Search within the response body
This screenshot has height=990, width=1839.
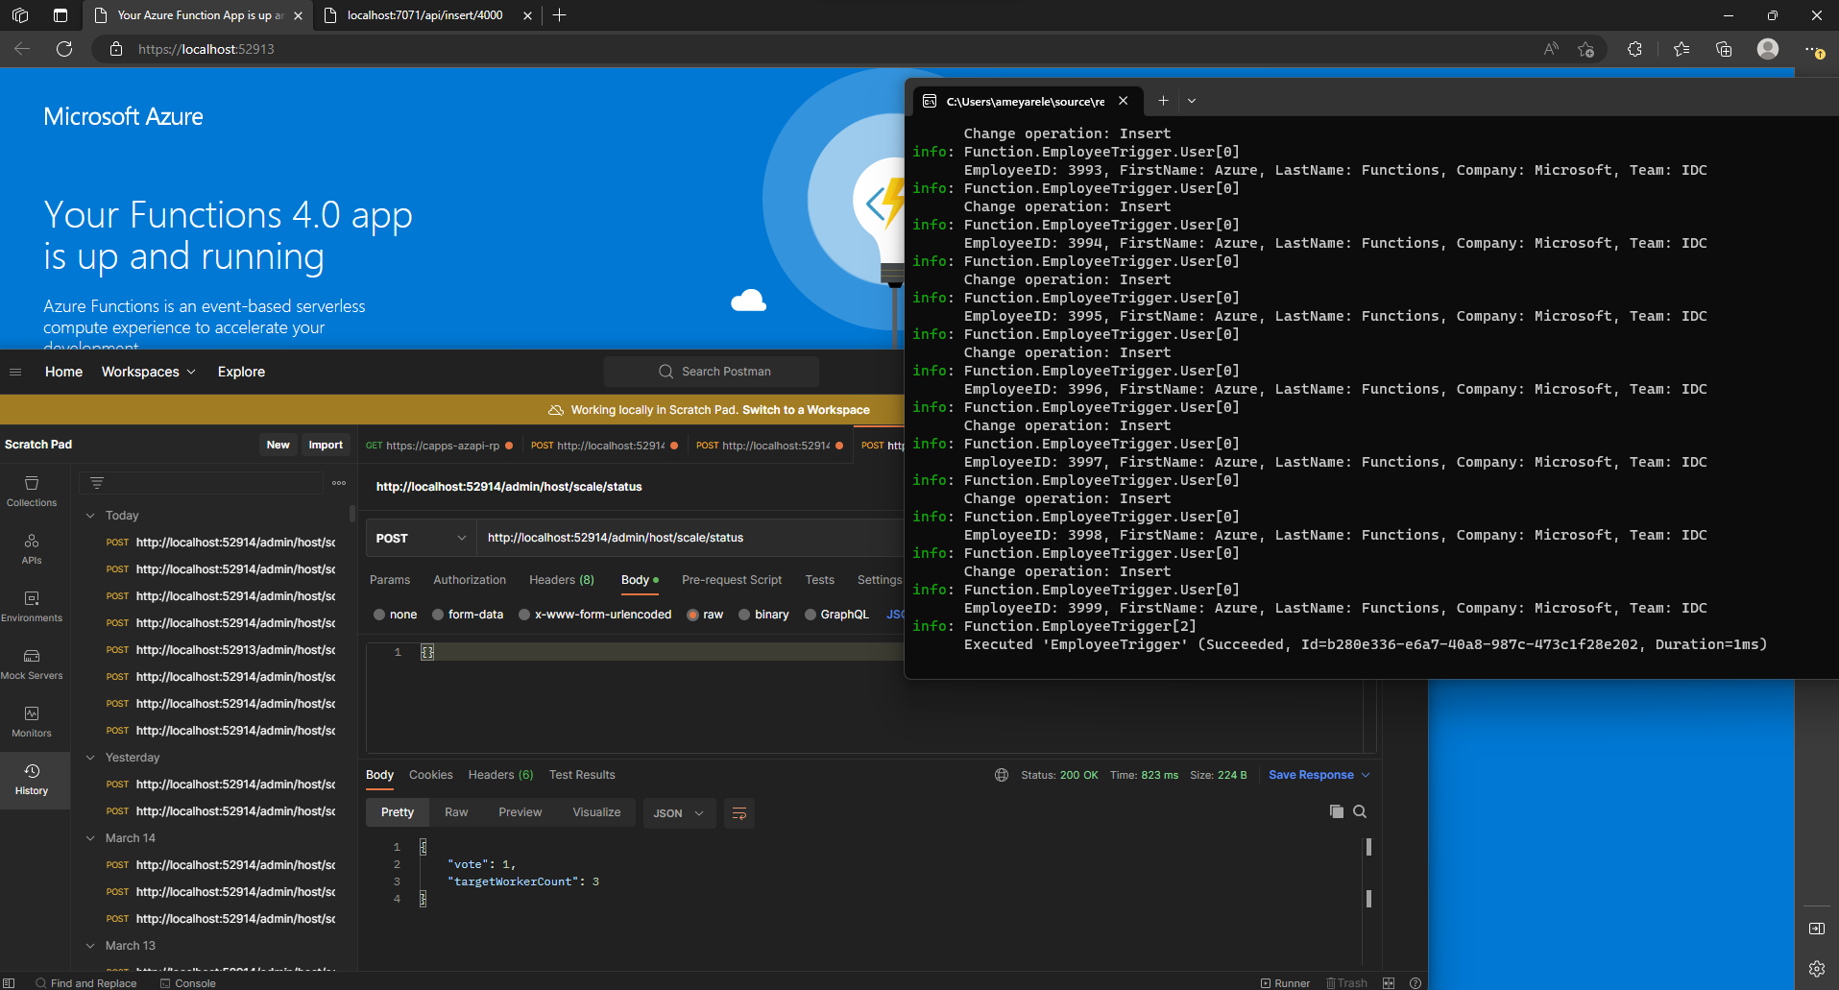pyautogui.click(x=1360, y=811)
